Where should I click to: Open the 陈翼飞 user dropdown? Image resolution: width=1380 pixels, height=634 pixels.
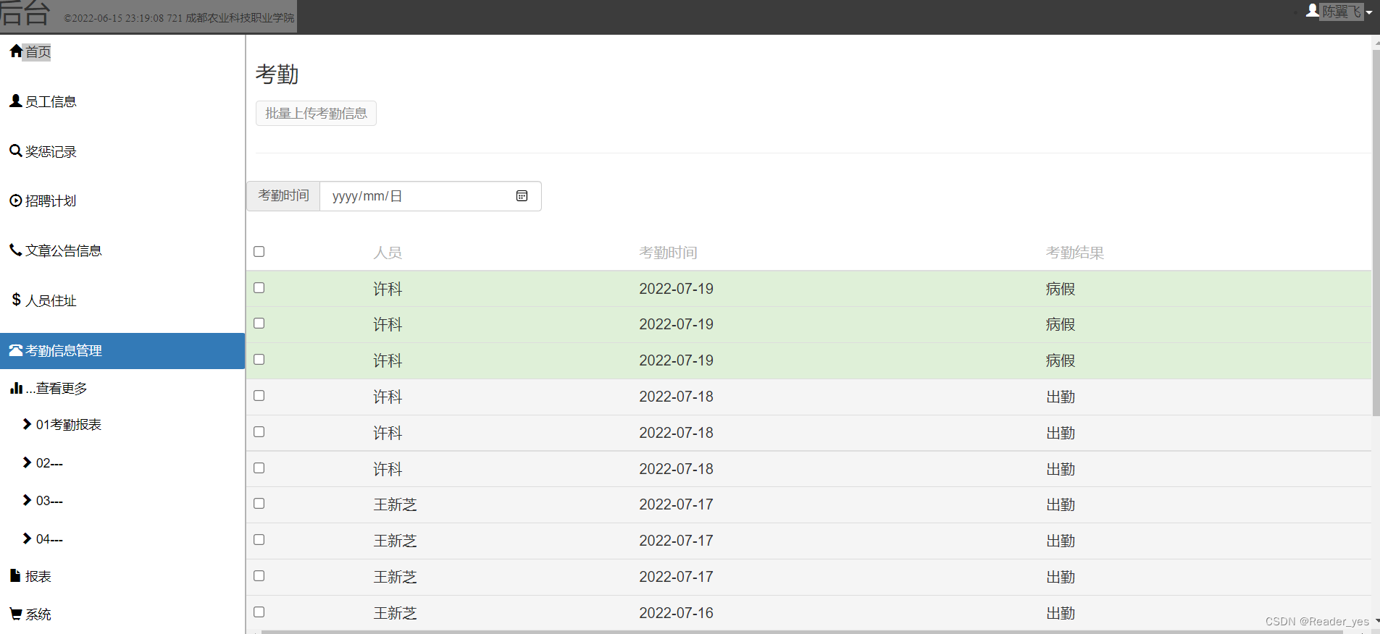coord(1339,12)
